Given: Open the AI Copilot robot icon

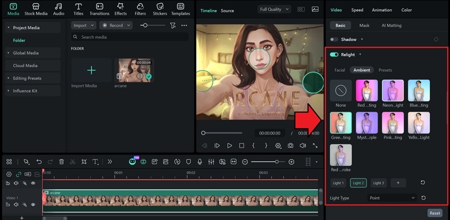Looking at the screenshot, I should coord(132,162).
